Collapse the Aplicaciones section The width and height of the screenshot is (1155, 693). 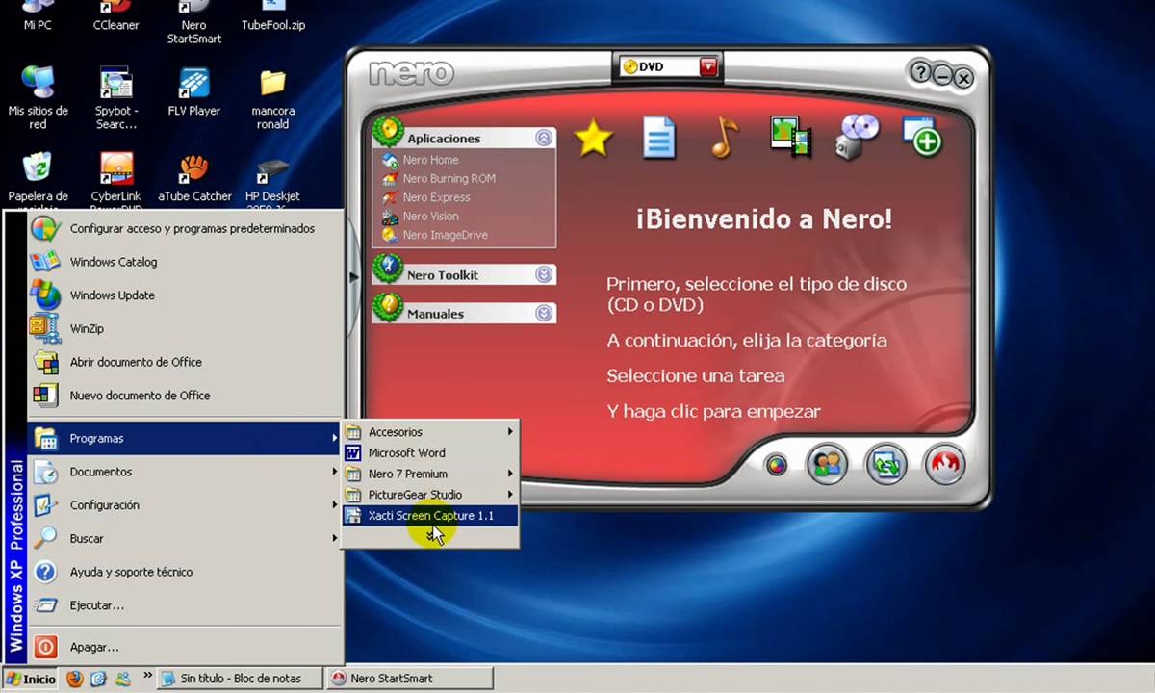click(x=545, y=138)
